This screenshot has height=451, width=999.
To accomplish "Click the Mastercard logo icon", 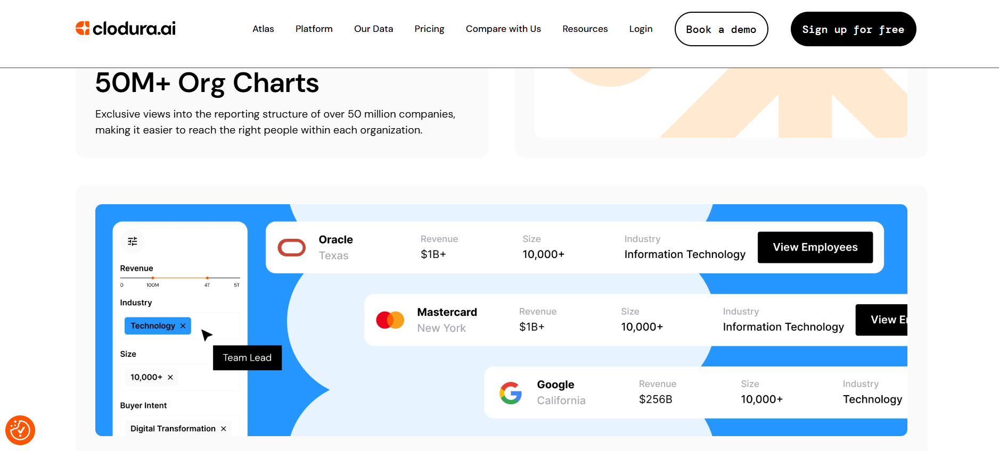I will [390, 320].
